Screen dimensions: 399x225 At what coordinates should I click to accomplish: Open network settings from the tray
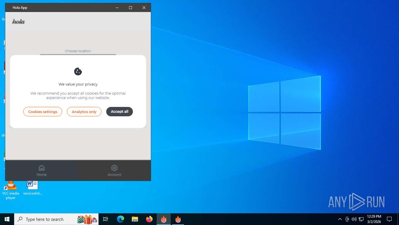point(361,219)
